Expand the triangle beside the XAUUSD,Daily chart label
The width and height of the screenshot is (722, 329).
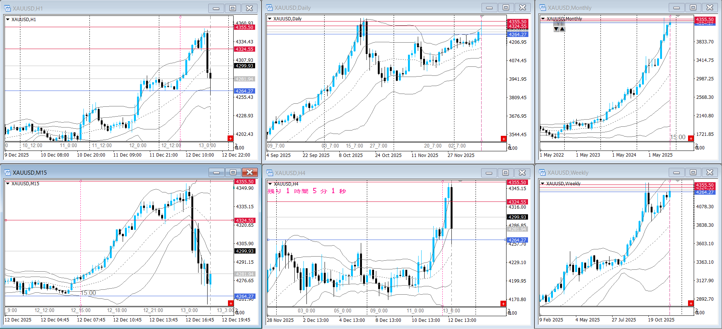(x=269, y=18)
